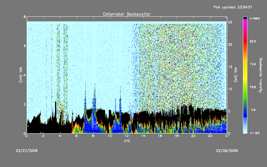
Task: Click the '10' kft tick on right axis
Action: 230,89
